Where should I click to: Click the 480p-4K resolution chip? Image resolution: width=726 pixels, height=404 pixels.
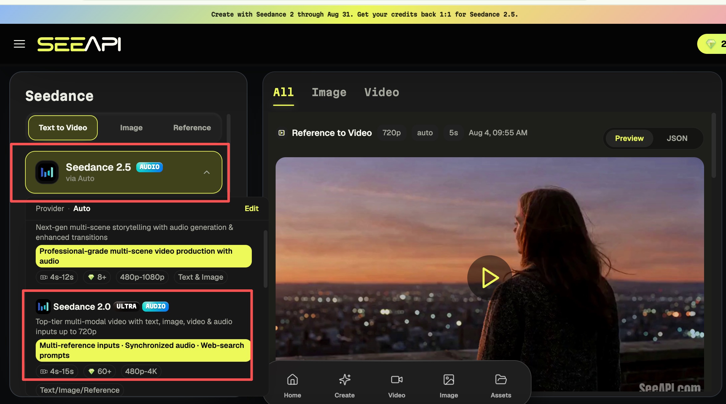pos(141,371)
